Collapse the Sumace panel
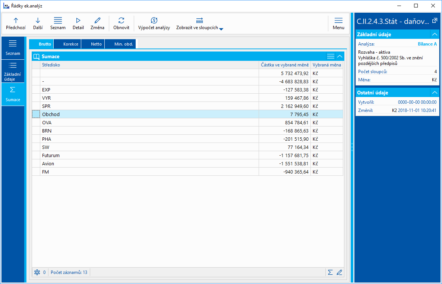Viewport: 442px width, 284px height. pos(340,56)
